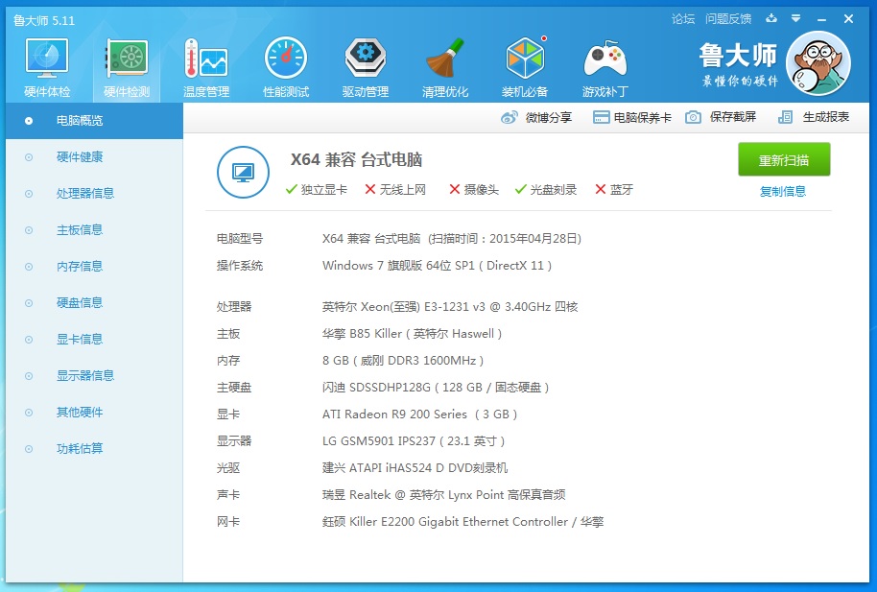Open the title bar dropdown menu arrow
This screenshot has height=592, width=877.
[x=795, y=18]
